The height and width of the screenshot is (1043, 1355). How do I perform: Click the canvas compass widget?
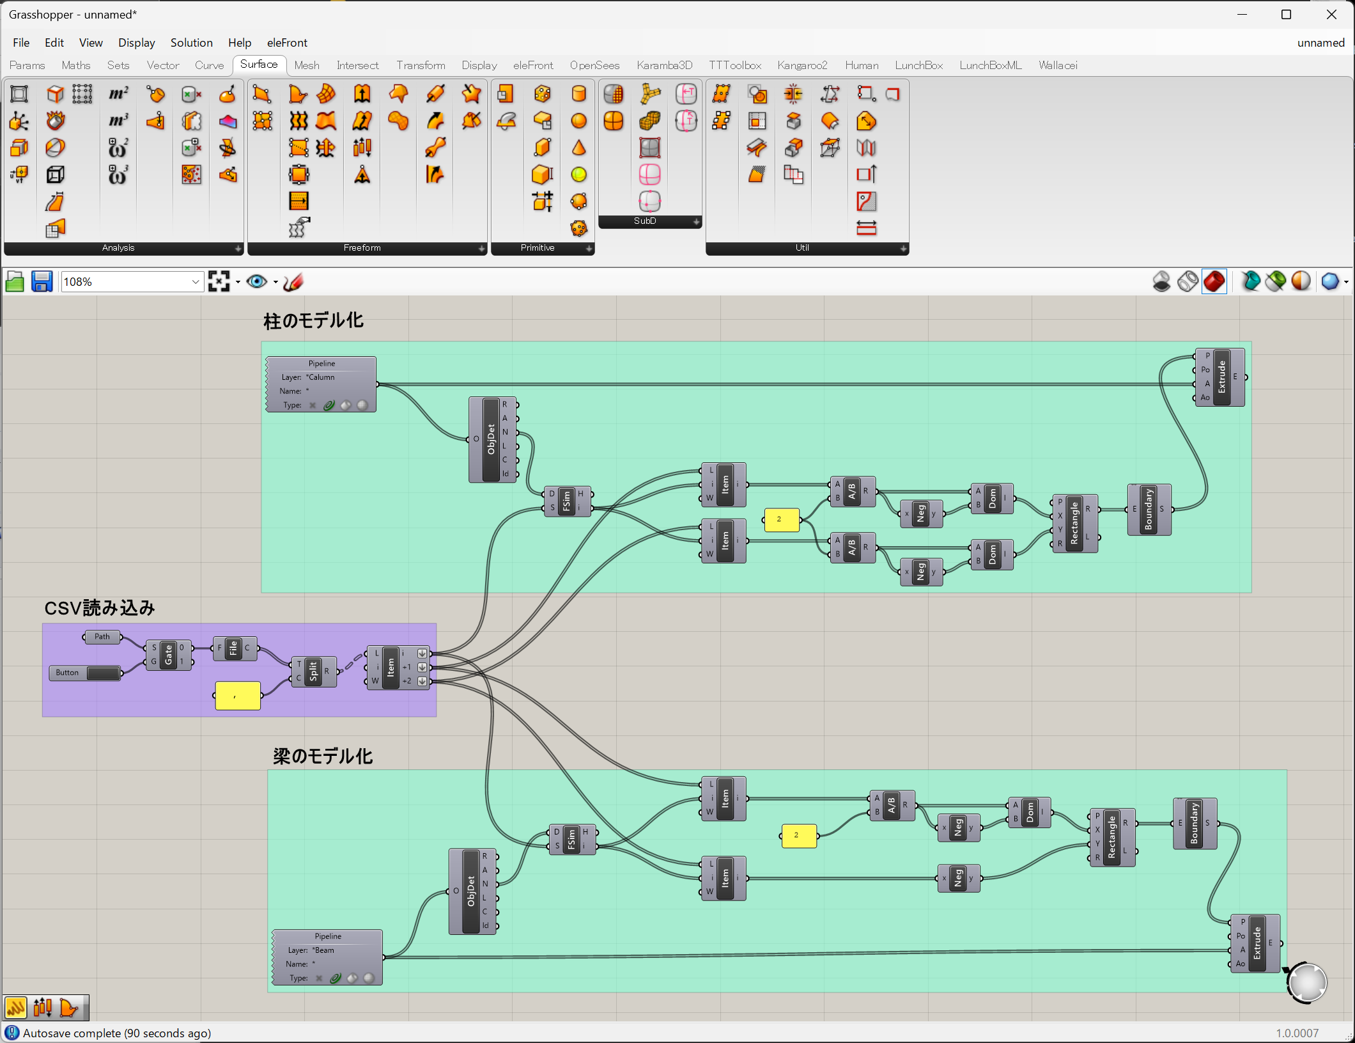1306,982
